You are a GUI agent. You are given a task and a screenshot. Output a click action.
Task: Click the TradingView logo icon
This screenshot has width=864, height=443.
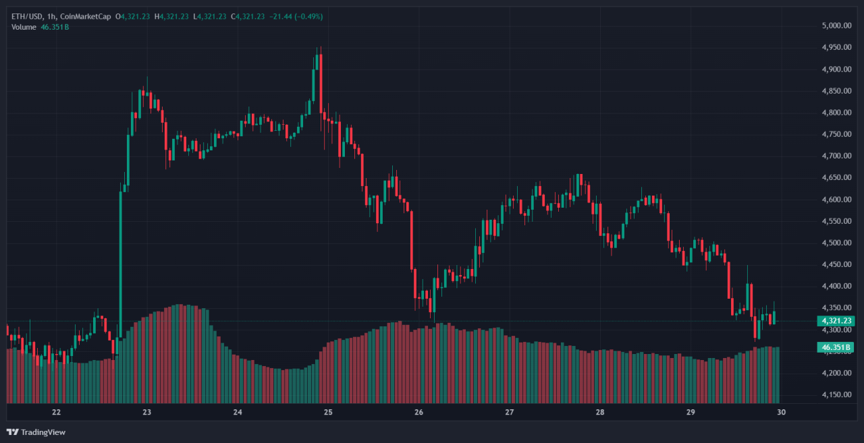[12, 432]
